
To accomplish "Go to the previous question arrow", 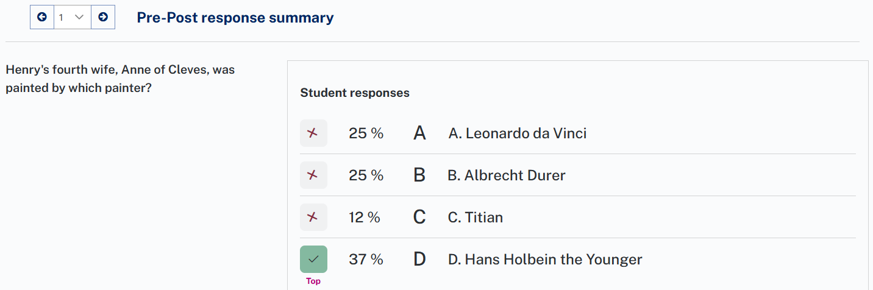I will click(x=42, y=17).
